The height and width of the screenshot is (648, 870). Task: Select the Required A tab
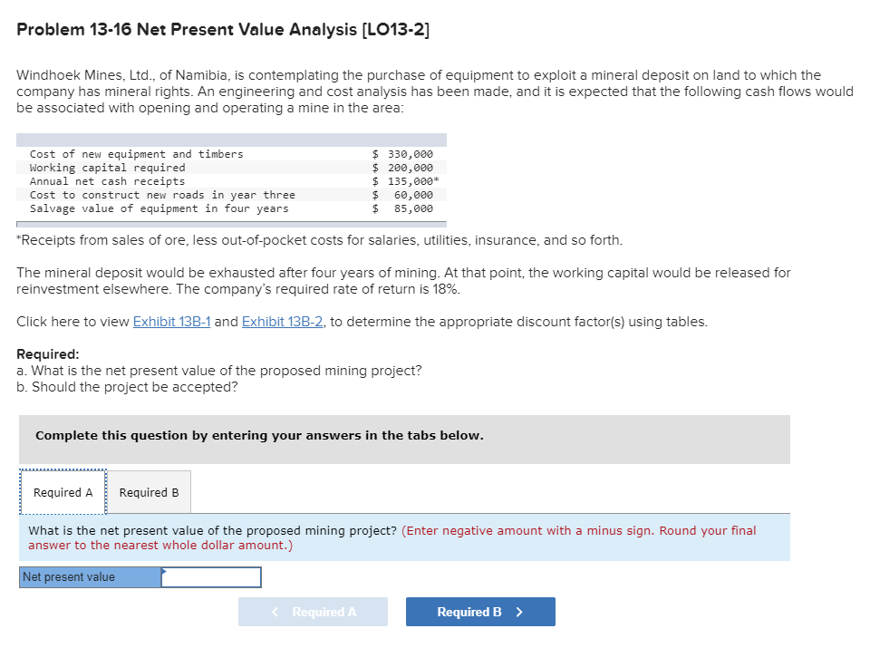click(62, 492)
